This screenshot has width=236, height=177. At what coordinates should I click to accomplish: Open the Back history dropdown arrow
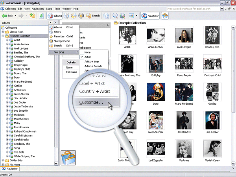click(x=15, y=16)
